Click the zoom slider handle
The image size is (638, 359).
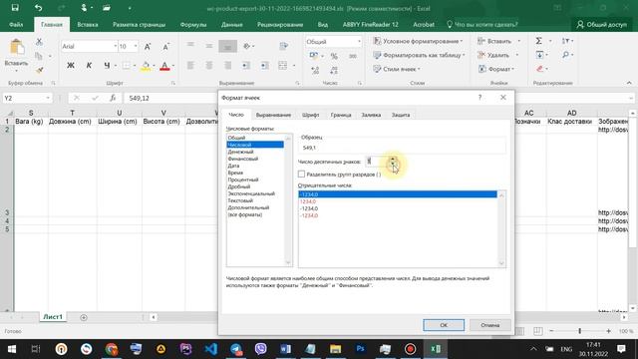point(580,331)
